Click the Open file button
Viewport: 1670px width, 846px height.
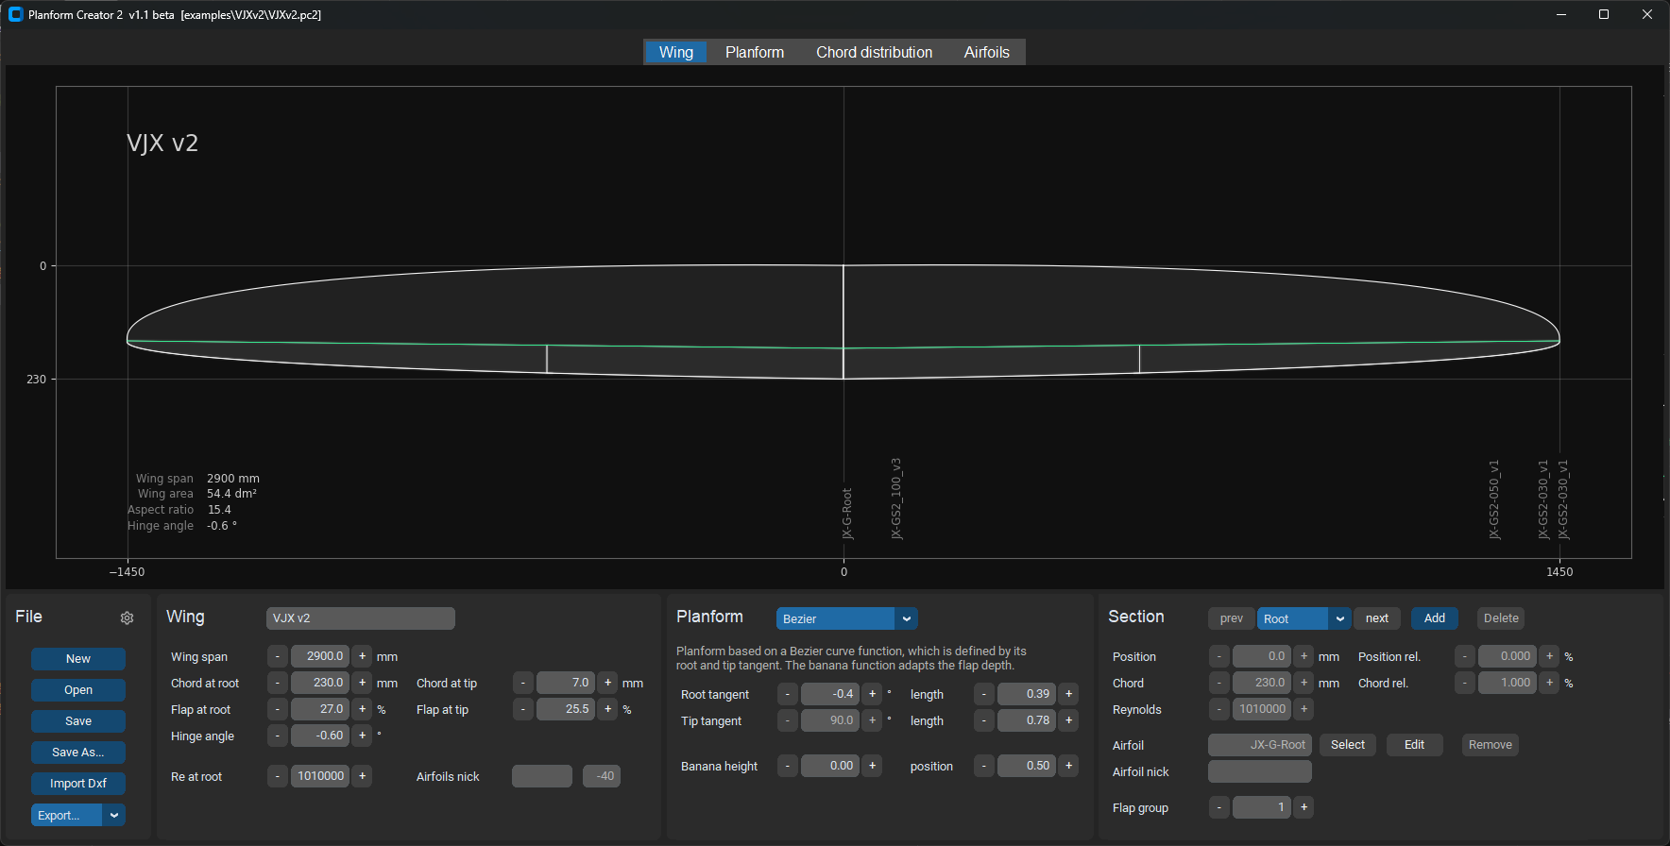click(78, 690)
